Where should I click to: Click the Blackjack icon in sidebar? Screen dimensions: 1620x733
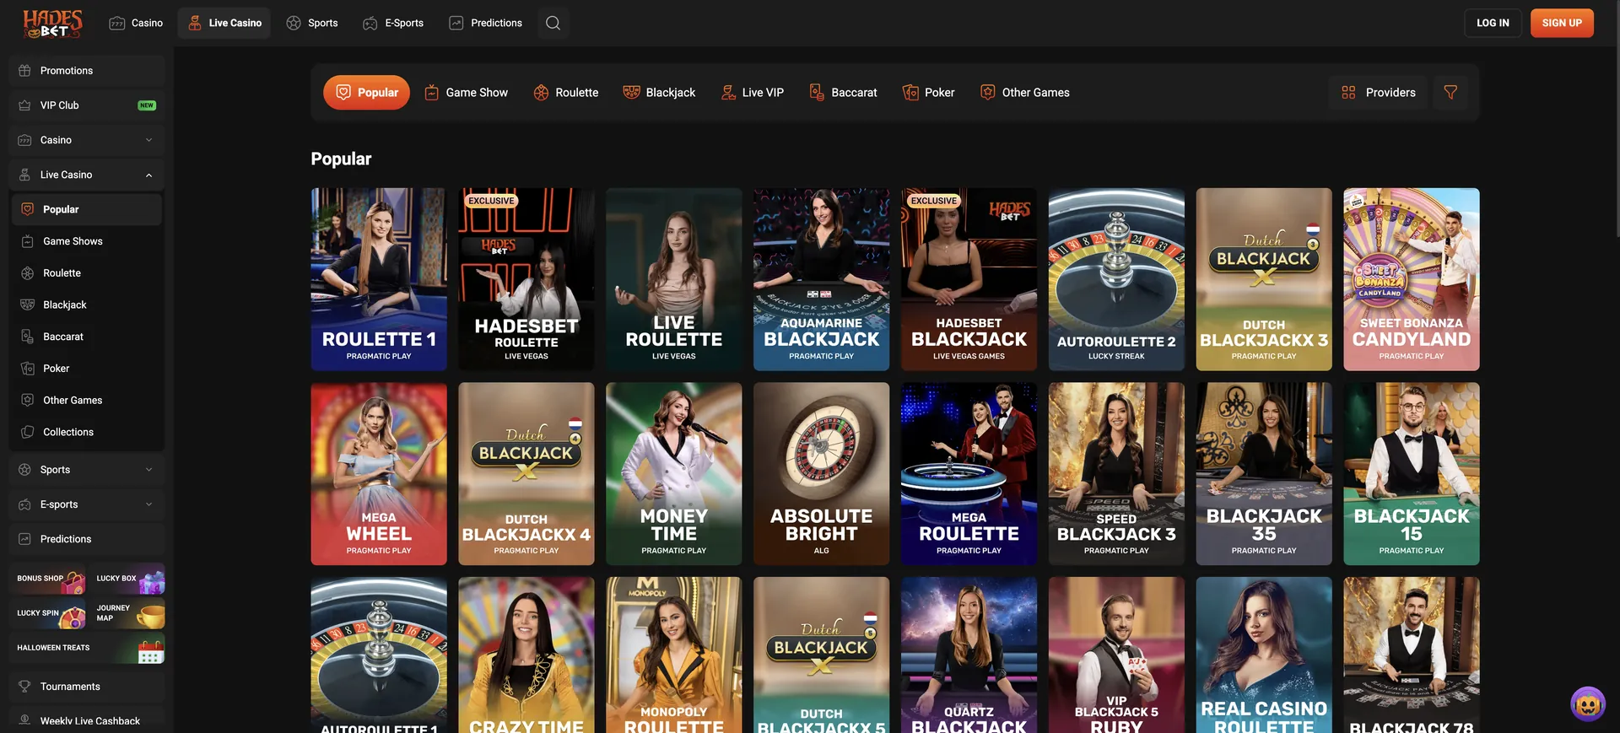28,305
